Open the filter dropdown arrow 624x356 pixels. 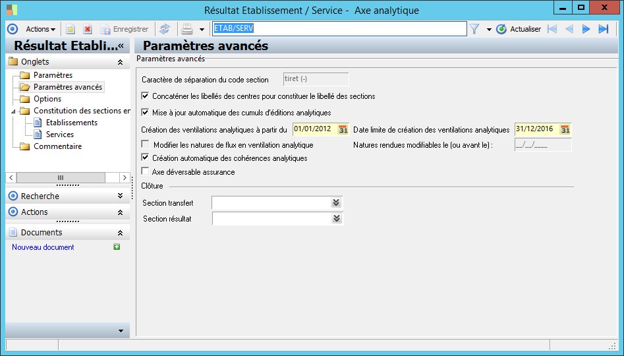point(489,30)
